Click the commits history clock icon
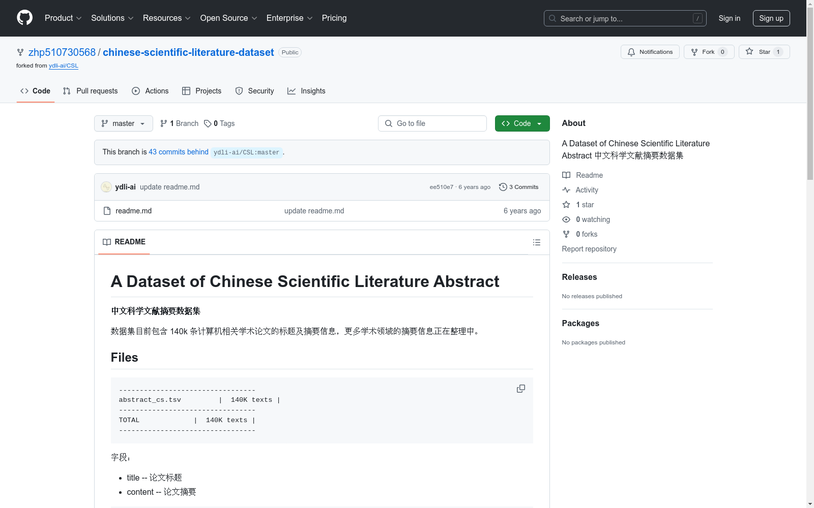Screen dimensions: 814x508 pos(503,187)
